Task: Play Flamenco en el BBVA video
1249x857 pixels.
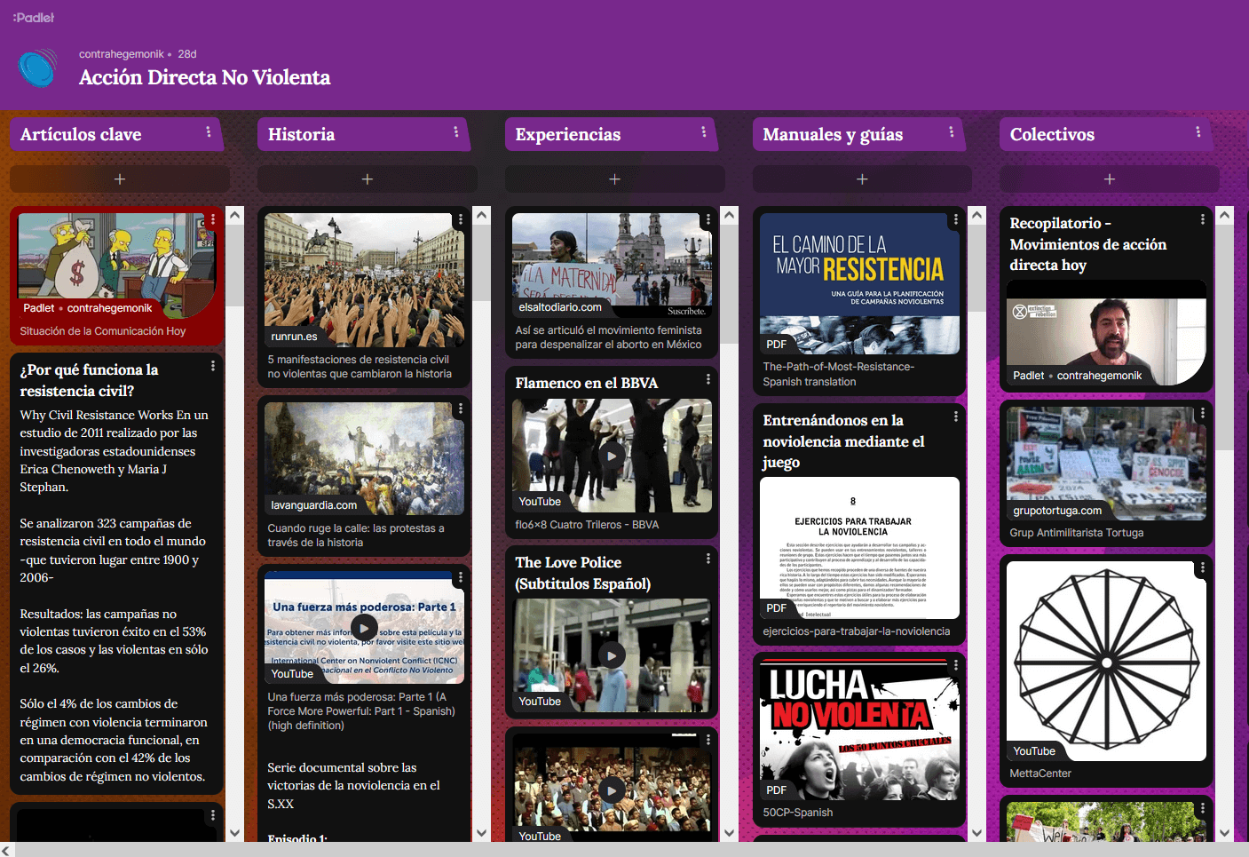Action: (612, 456)
